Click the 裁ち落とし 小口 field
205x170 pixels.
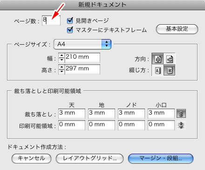click(x=161, y=114)
